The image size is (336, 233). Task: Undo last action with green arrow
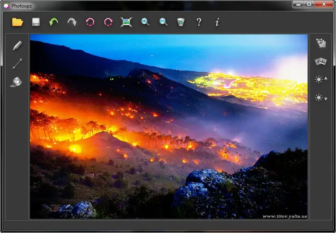pyautogui.click(x=54, y=22)
